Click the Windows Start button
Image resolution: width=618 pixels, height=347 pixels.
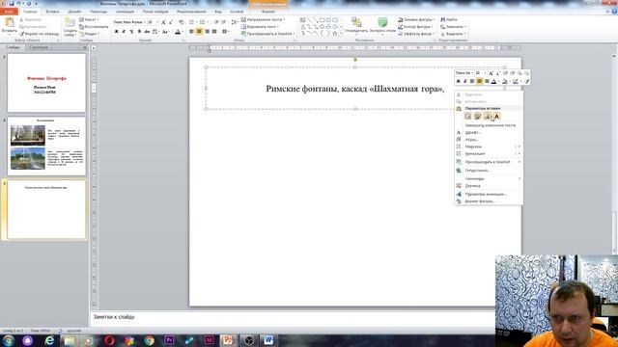[x=9, y=340]
